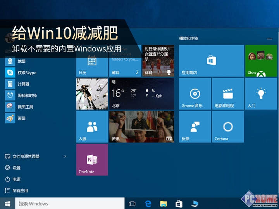Launch Microsoft Edge from taskbar
This screenshot has width=279, height=209.
[148, 204]
